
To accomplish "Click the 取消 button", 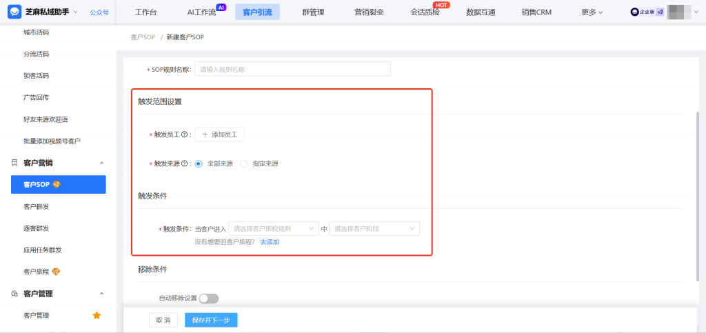I will click(163, 320).
